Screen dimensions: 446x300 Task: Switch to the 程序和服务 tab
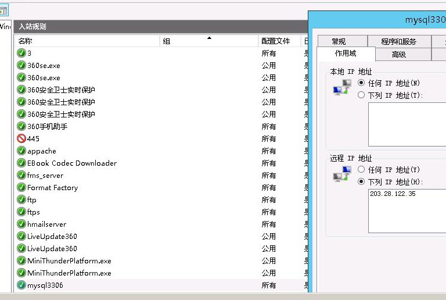click(400, 41)
